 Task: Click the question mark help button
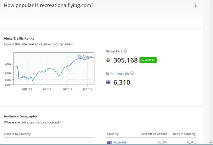(x=196, y=6)
